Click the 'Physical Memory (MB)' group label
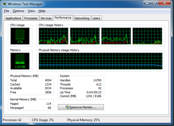174x126 pixels. tap(24, 76)
